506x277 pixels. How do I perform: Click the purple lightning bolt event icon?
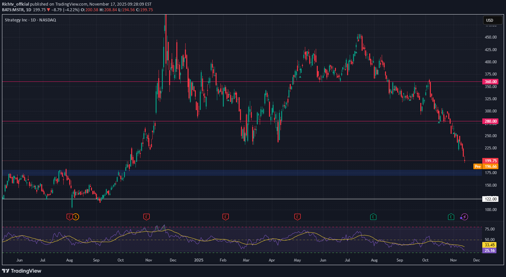pyautogui.click(x=464, y=217)
